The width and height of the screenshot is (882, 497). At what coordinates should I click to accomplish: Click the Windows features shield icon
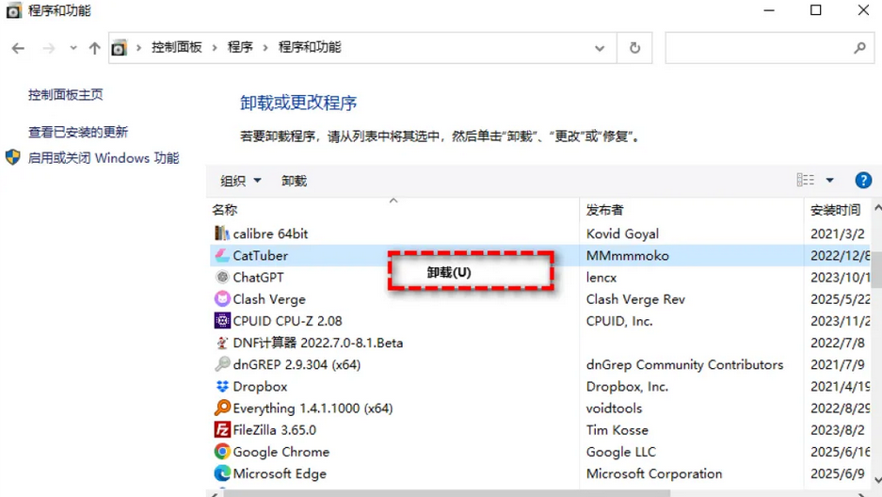(x=13, y=157)
